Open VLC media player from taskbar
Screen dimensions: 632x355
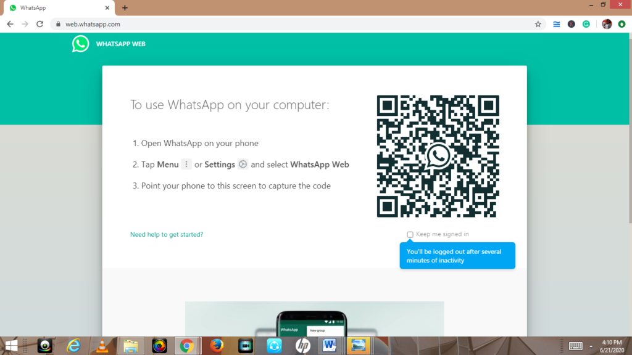(x=102, y=346)
